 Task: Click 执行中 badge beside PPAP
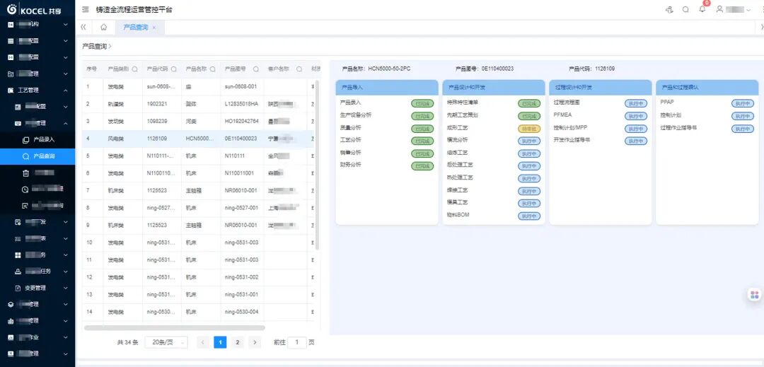point(743,103)
